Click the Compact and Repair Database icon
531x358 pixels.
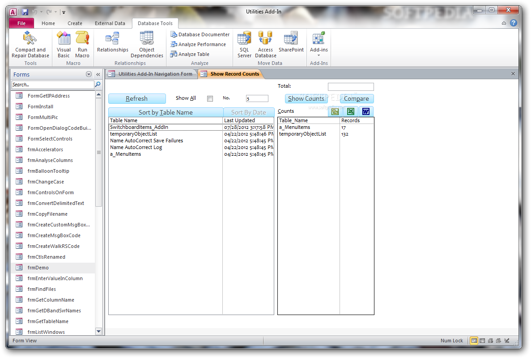click(x=30, y=38)
